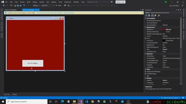Screen dimensions: 186x104
Task: Open the Project menu
Action: pos(22,2)
